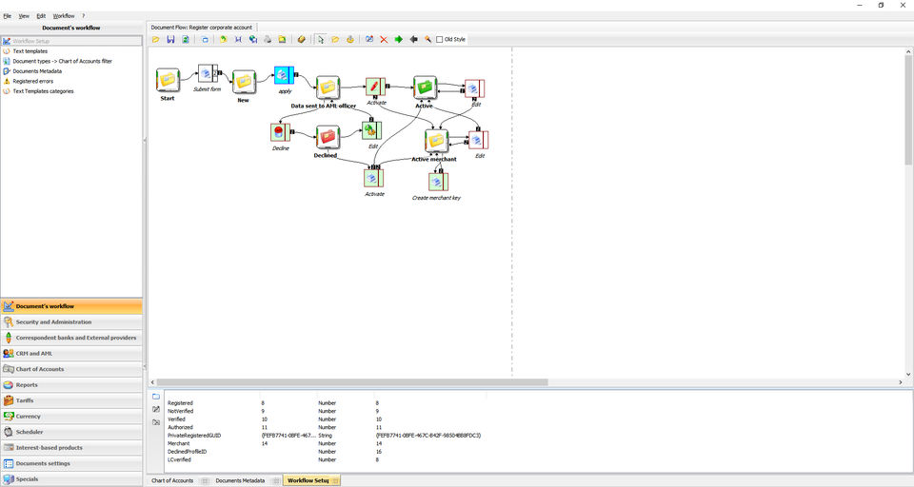This screenshot has width=914, height=487.
Task: Open CRM and AML section
Action: (71, 353)
